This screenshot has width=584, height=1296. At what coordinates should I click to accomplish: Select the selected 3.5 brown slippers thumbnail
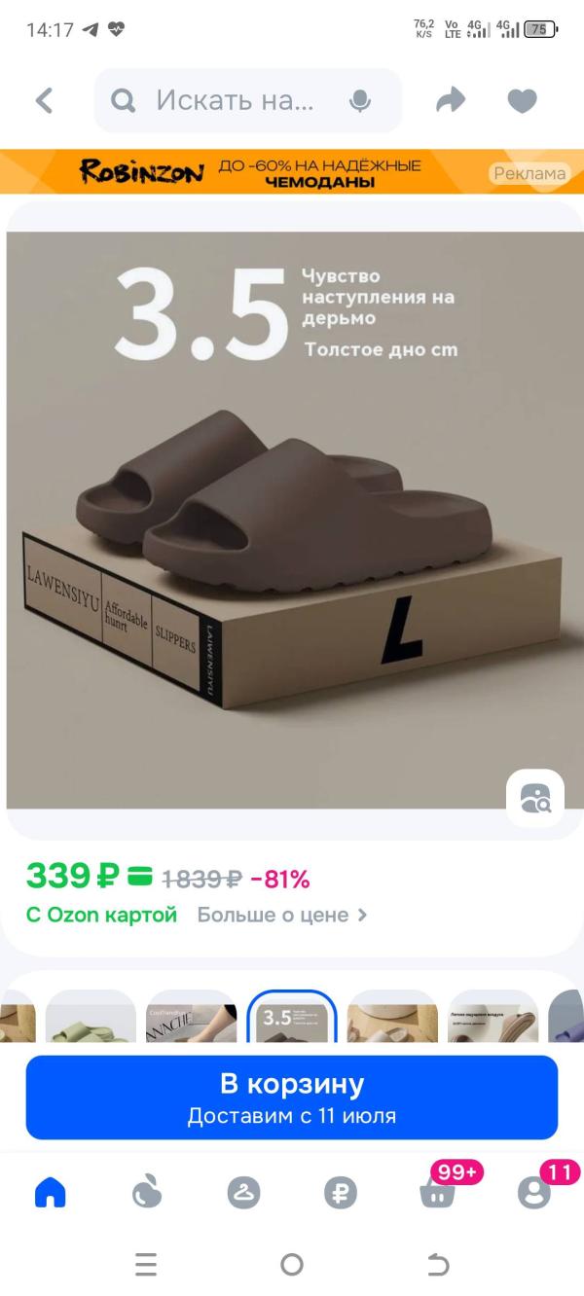point(292,1016)
